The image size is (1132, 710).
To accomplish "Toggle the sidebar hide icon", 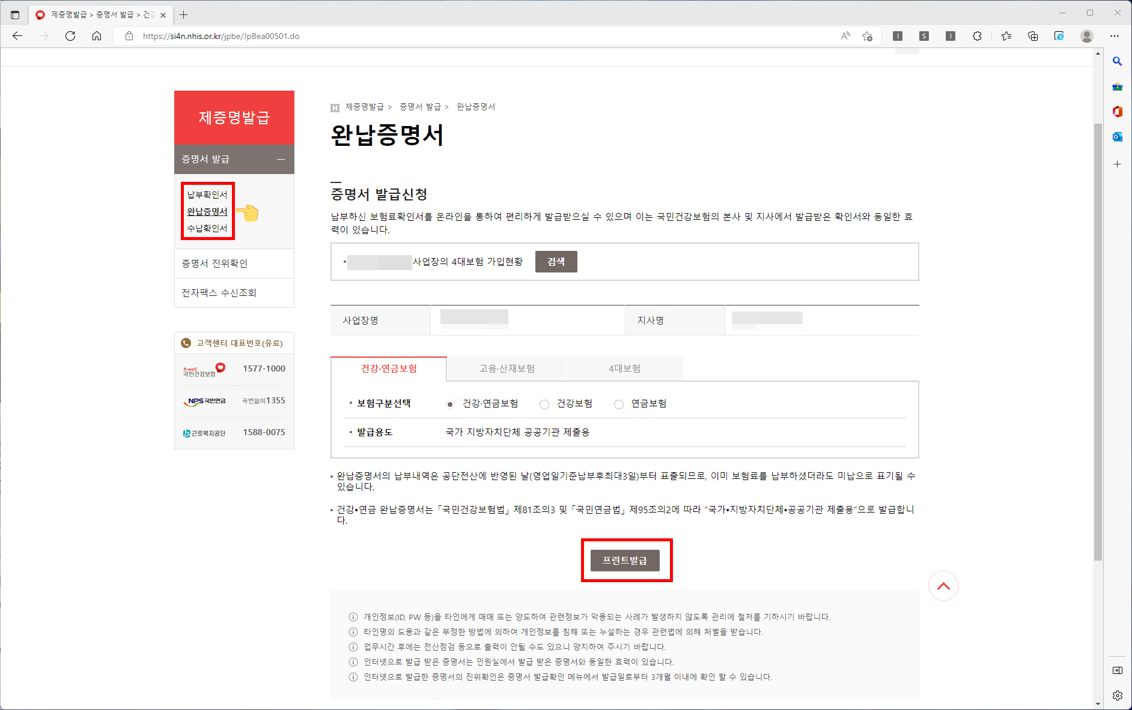I will click(1118, 670).
